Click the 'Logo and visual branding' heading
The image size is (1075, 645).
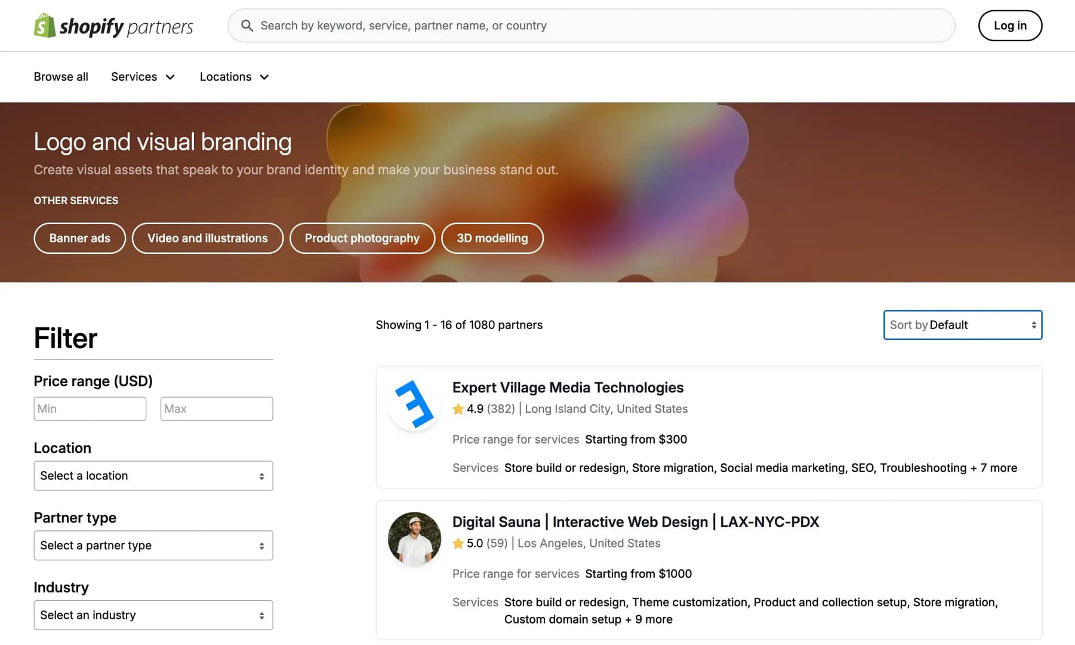click(x=162, y=142)
